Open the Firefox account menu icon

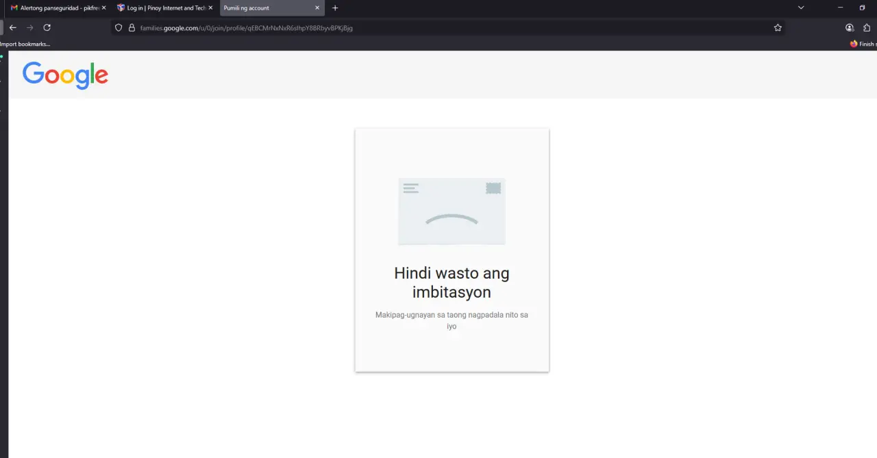(x=850, y=28)
